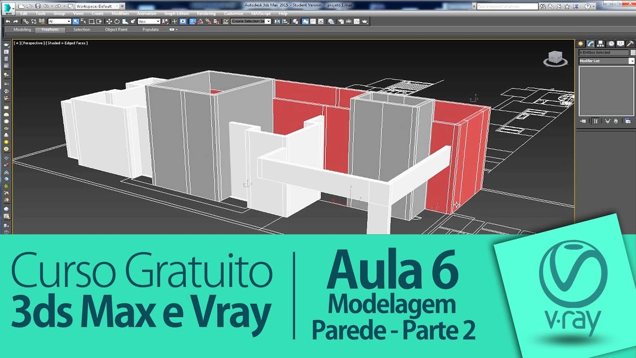Toggle 3D Snaps in main toolbar
636x358 pixels.
pyautogui.click(x=192, y=21)
